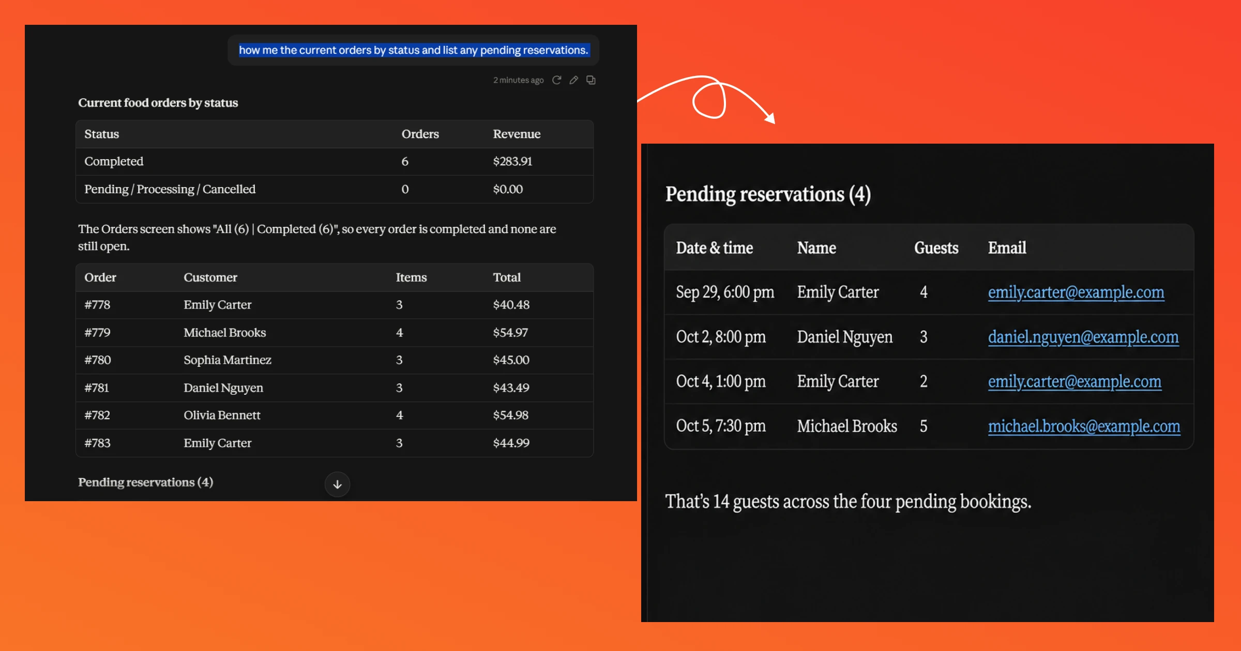Click the 'Email' column header
The height and width of the screenshot is (651, 1241).
click(x=1007, y=248)
